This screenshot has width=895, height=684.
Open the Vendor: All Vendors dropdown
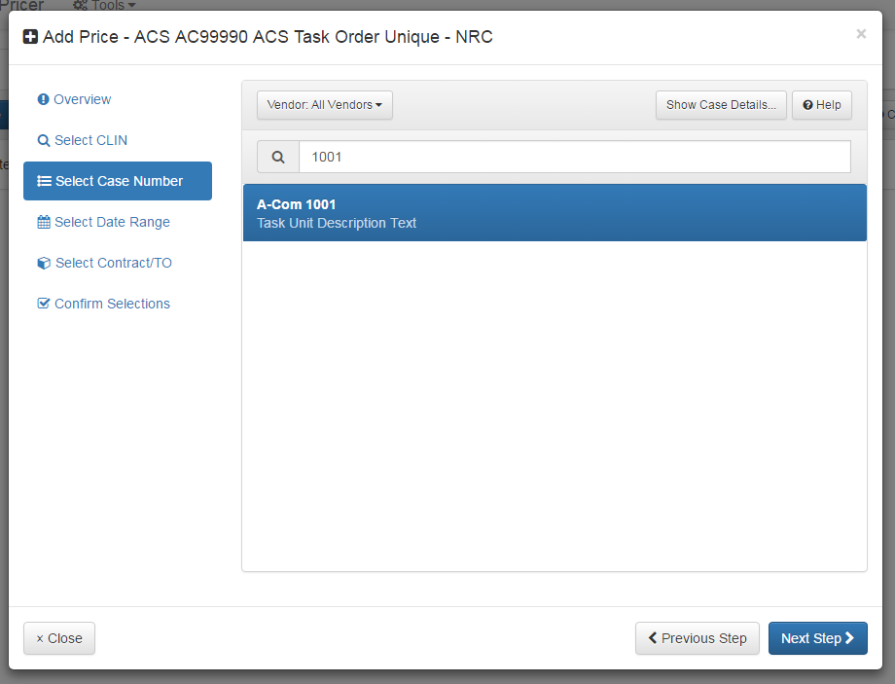pos(324,105)
